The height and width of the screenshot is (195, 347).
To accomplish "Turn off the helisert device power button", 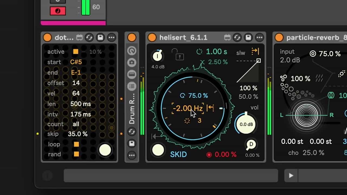I will point(152,38).
